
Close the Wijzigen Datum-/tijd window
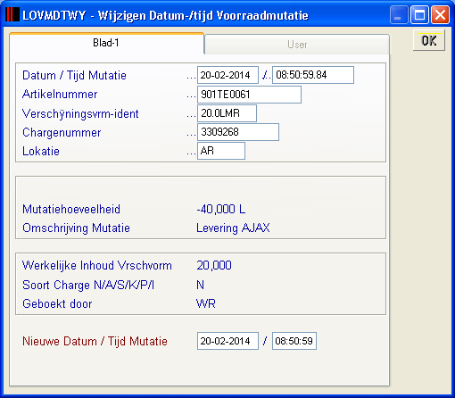point(440,15)
